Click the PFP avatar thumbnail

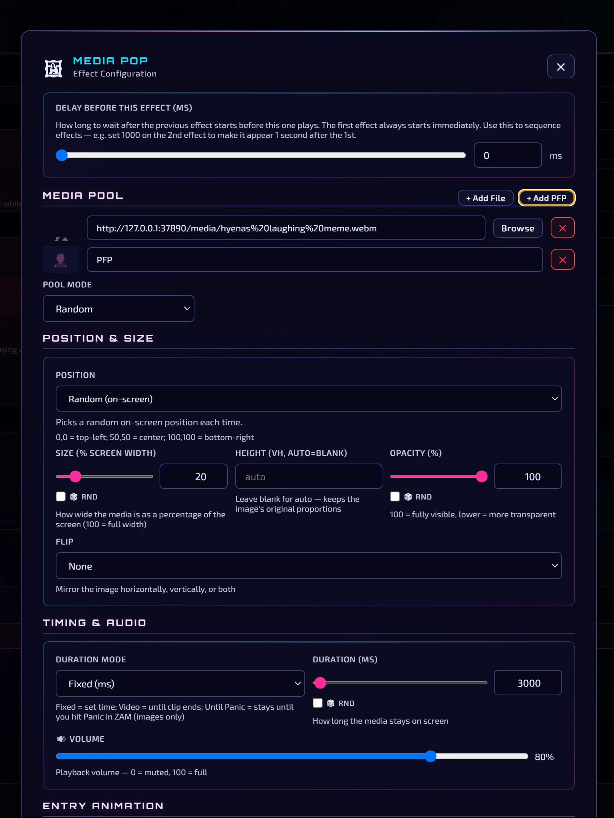[x=61, y=260]
